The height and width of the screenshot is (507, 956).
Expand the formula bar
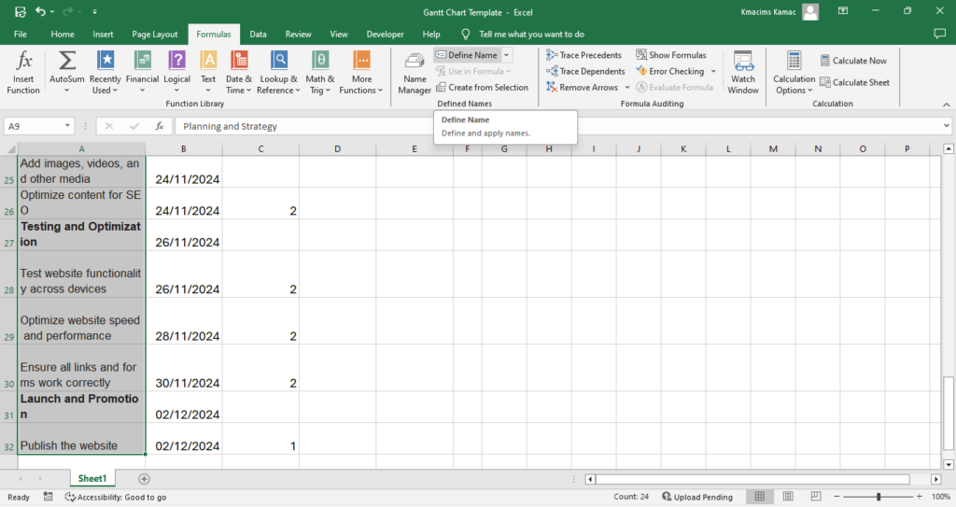[x=947, y=126]
